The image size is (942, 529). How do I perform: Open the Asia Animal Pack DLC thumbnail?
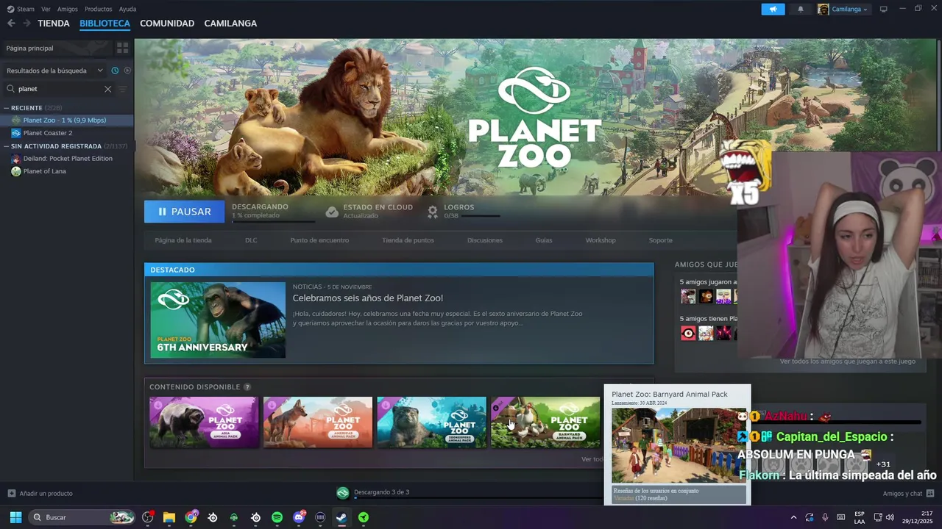tap(204, 422)
